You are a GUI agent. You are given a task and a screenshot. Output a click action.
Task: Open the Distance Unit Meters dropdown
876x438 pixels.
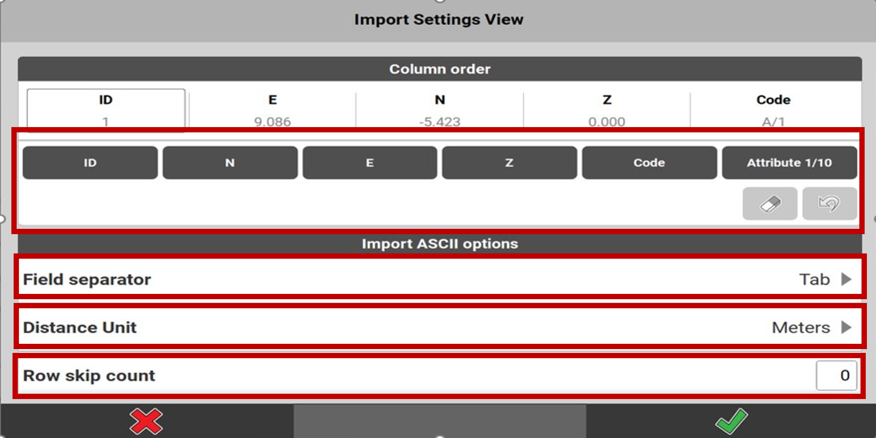coord(801,328)
